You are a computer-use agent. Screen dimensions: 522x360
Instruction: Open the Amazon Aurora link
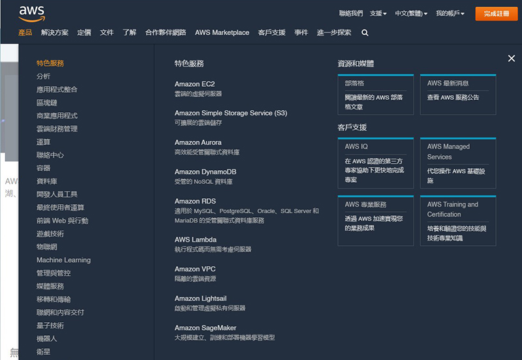click(198, 142)
